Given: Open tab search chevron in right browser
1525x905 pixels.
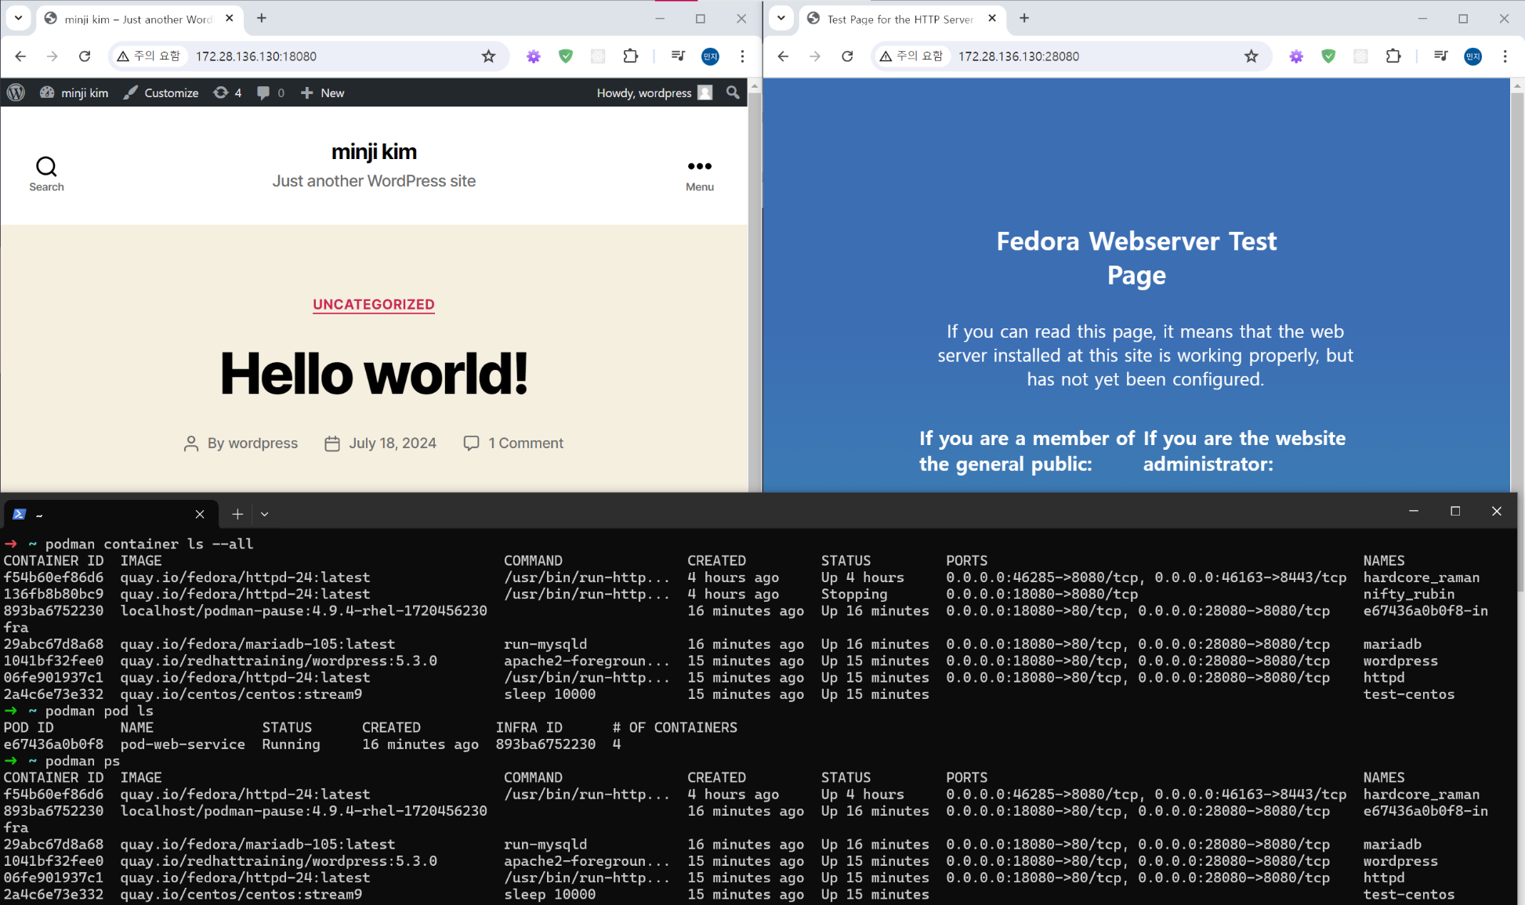Looking at the screenshot, I should tap(781, 18).
